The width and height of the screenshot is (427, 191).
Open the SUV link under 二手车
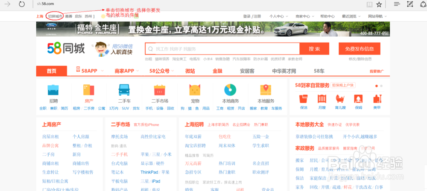pyautogui.click(x=126, y=108)
